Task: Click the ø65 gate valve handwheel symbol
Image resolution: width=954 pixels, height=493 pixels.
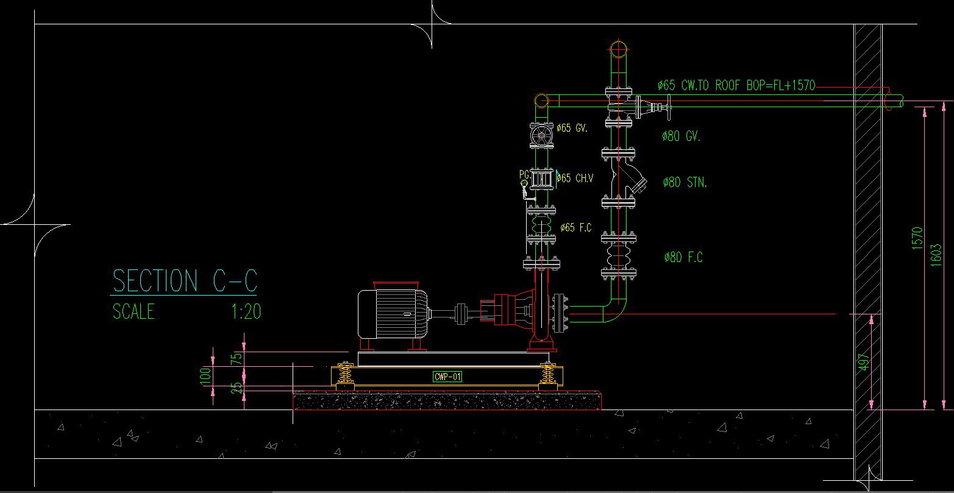Action: [541, 136]
